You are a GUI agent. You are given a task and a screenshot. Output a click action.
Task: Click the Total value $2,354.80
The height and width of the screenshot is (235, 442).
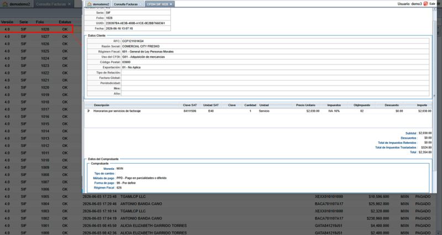click(425, 152)
